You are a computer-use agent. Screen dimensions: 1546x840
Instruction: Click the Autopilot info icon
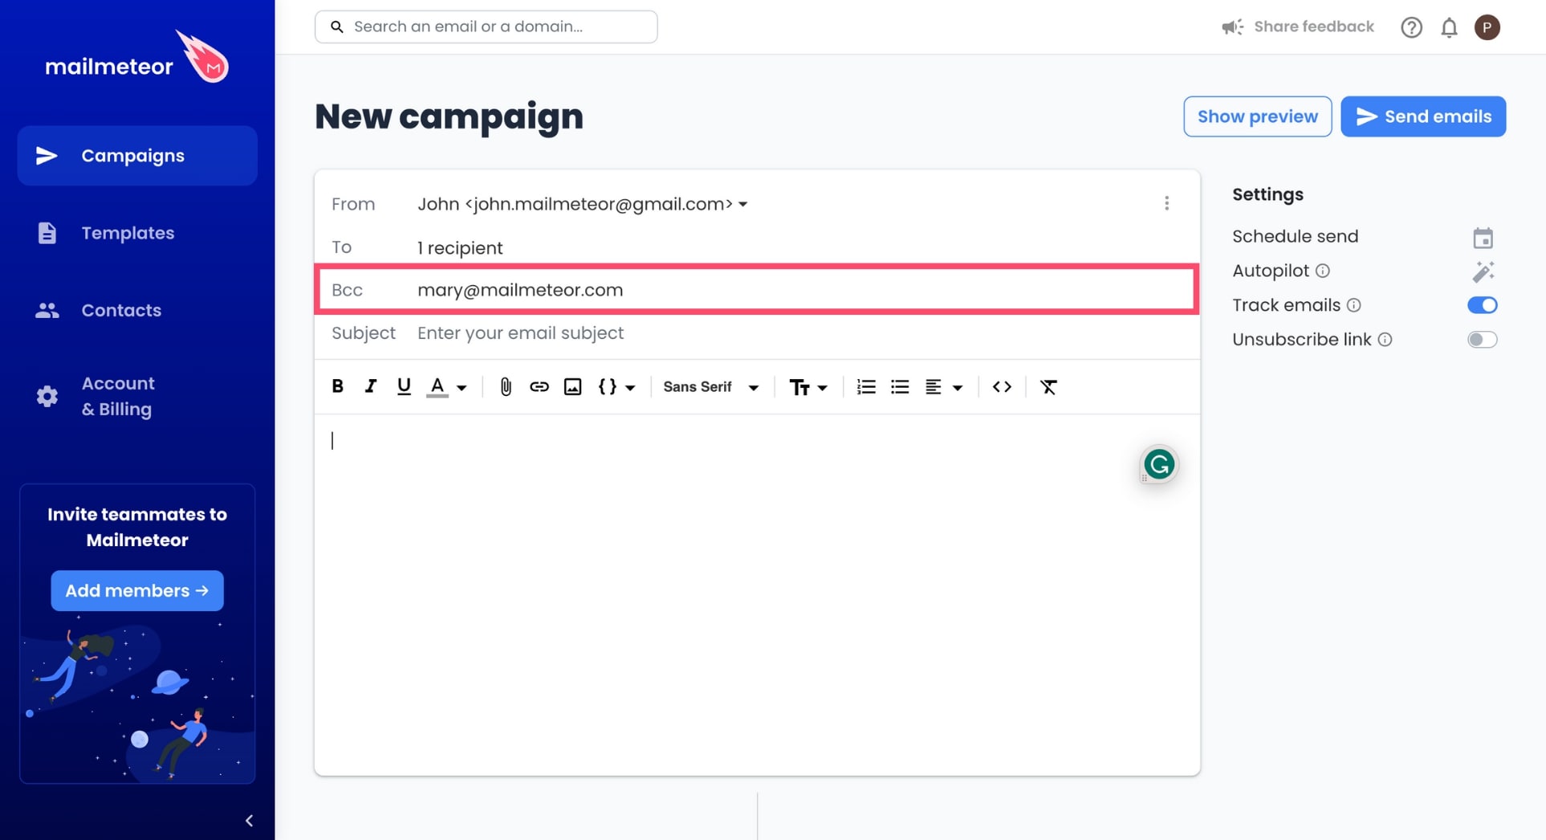pyautogui.click(x=1323, y=271)
